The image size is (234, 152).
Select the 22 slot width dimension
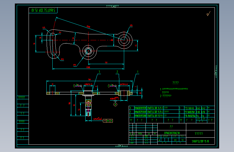coord(53,84)
